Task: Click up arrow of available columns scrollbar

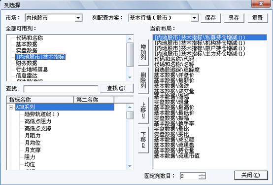Action: click(130, 38)
